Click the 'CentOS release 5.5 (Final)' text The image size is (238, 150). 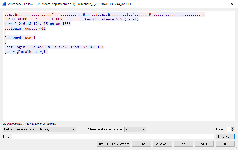click(x=112, y=19)
